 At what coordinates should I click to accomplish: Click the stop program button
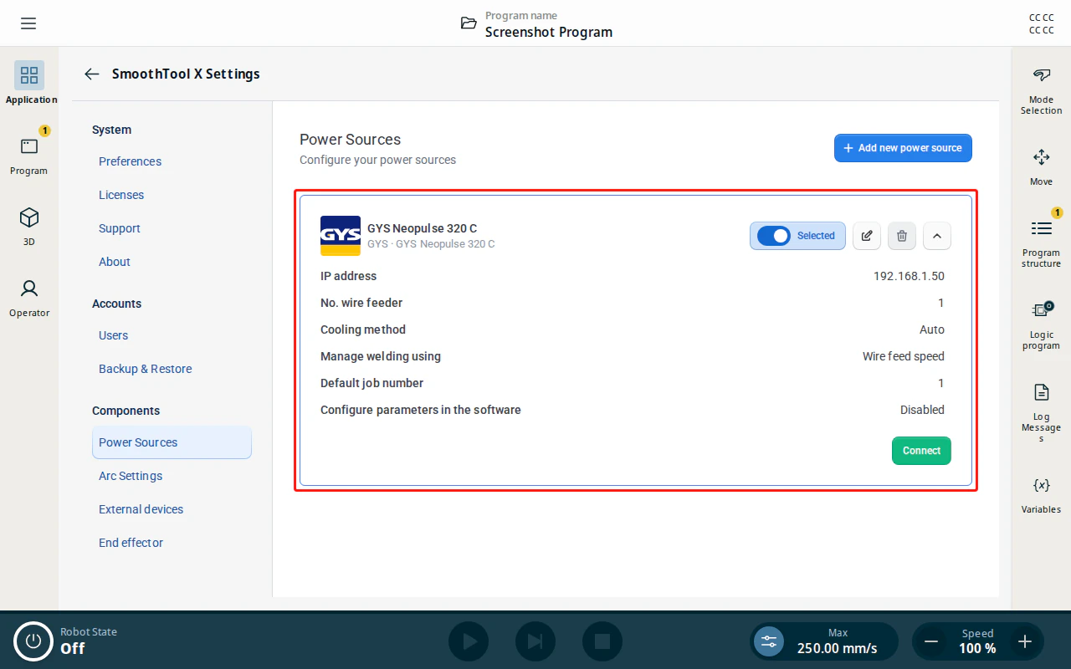point(602,641)
